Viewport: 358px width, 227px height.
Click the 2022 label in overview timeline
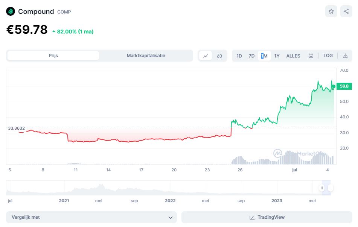click(170, 201)
